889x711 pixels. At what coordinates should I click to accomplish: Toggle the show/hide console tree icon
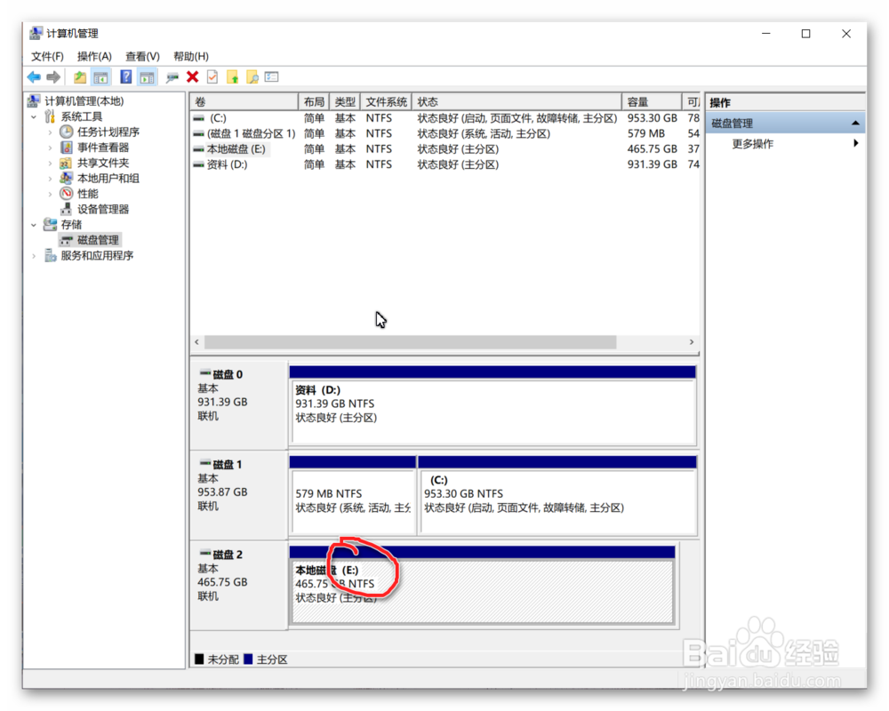coord(101,77)
